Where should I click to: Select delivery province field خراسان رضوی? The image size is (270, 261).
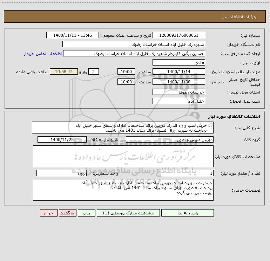[x=179, y=92]
